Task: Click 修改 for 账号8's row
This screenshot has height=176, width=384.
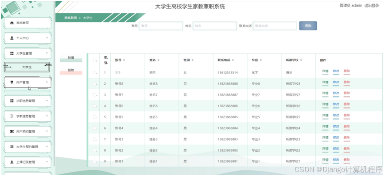Action: 336,82
